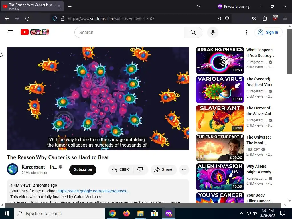Start voice search with the microphone
Screen dimensions: 292x219
tap(212, 32)
